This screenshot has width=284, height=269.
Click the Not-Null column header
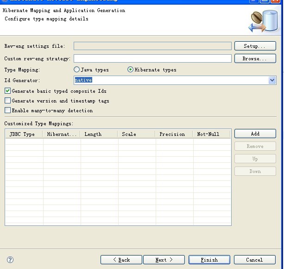(x=212, y=134)
